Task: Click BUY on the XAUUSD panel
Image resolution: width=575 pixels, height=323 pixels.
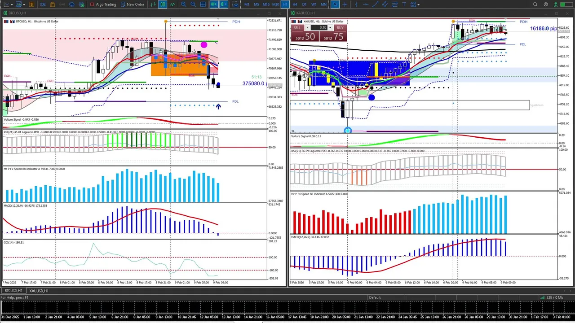Action: tap(333, 34)
